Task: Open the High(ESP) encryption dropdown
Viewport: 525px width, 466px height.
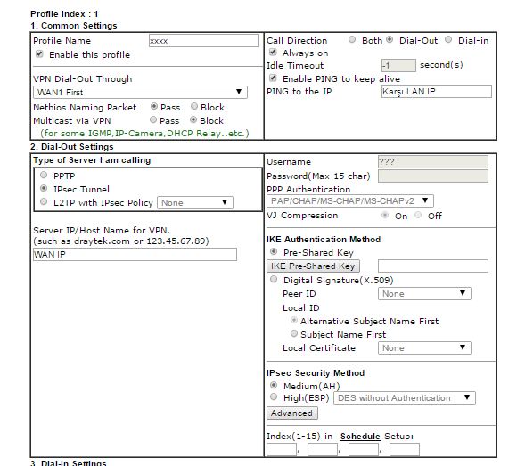Action: pos(404,397)
